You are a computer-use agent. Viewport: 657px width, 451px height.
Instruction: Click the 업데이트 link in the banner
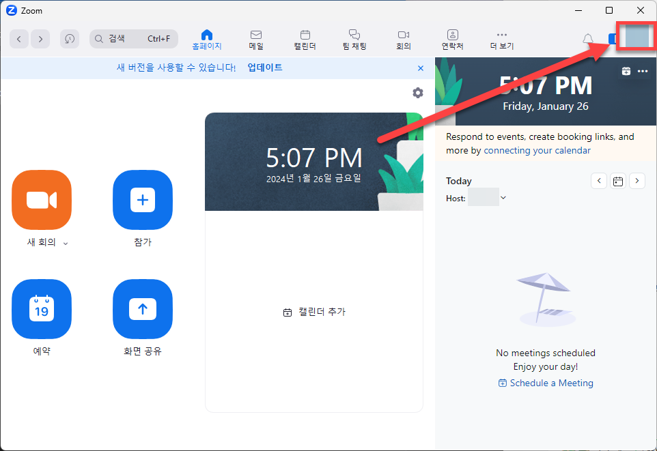[x=265, y=68]
